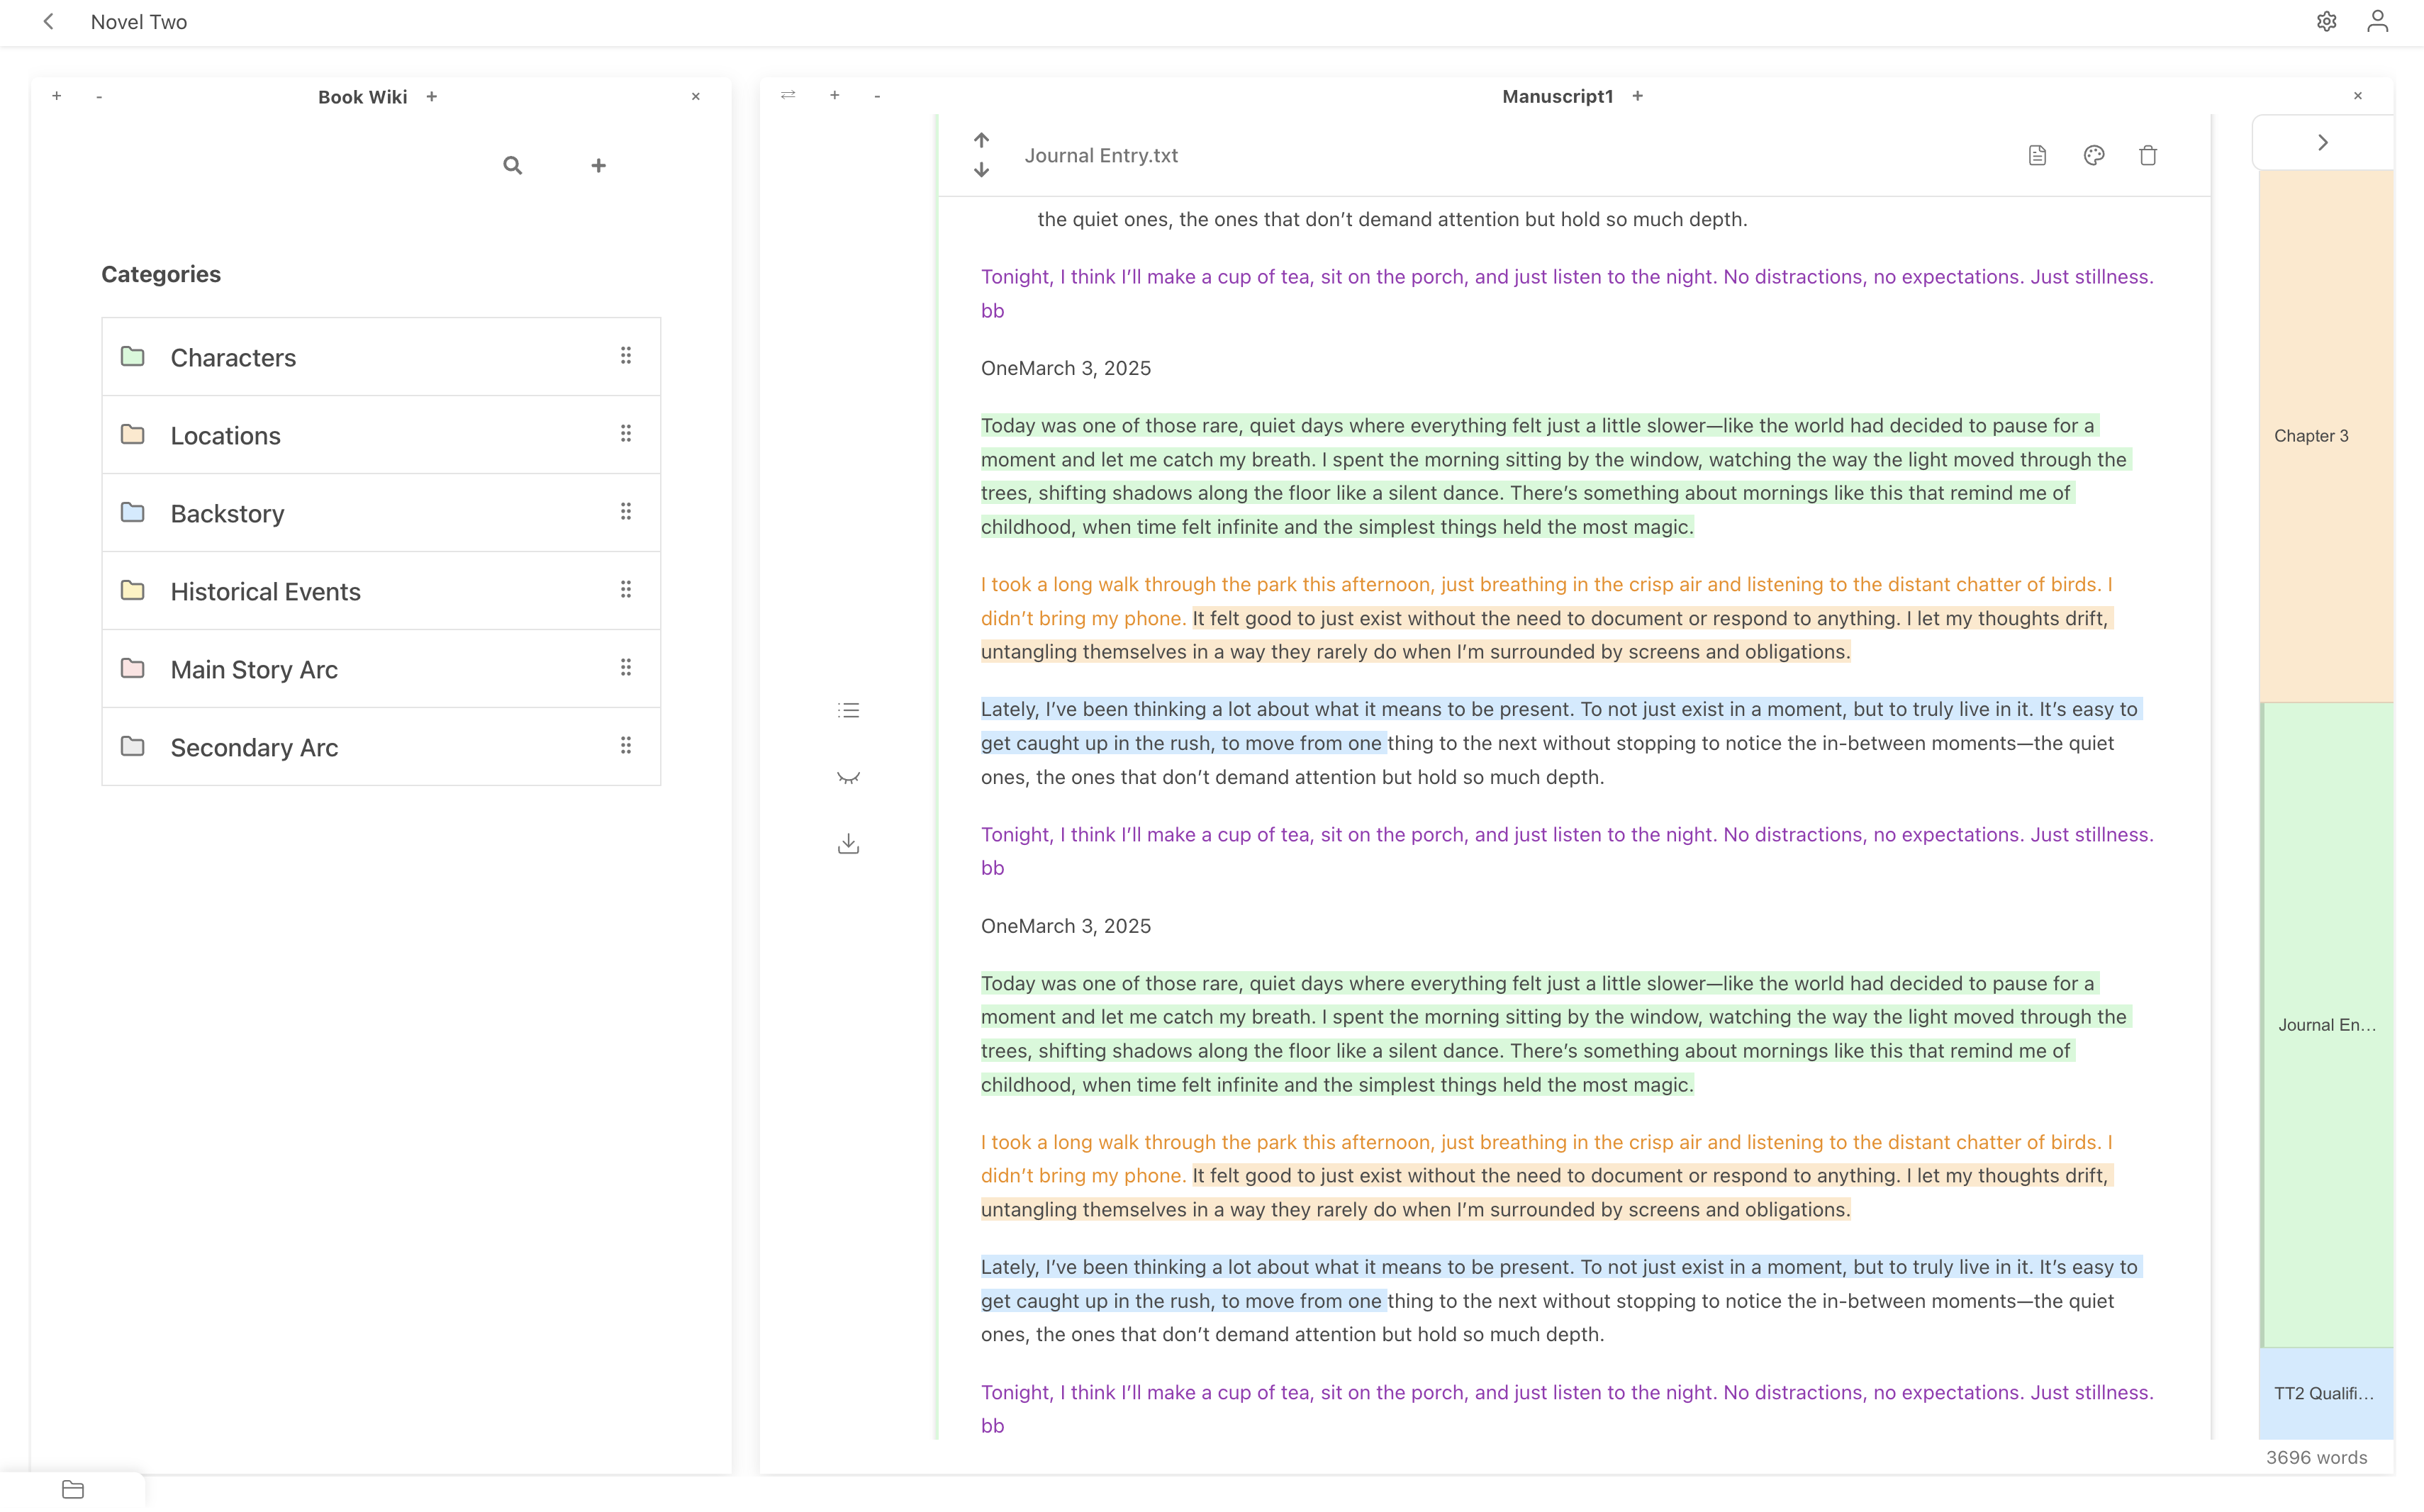This screenshot has height=1512, width=2424.
Task: Collapse the chapter sidebar with the chevron
Action: click(x=2322, y=142)
